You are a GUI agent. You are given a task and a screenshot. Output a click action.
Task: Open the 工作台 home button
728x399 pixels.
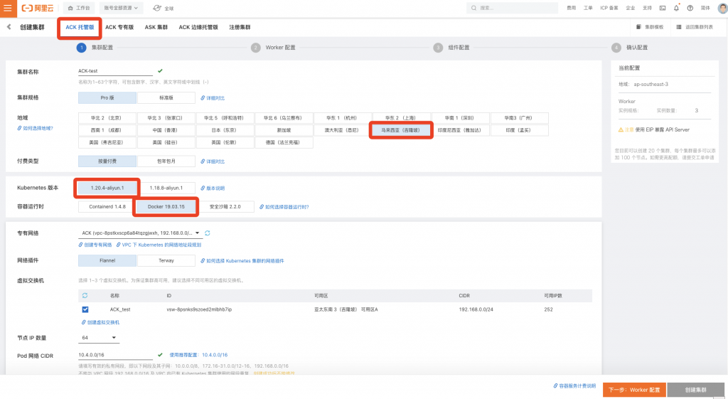79,8
